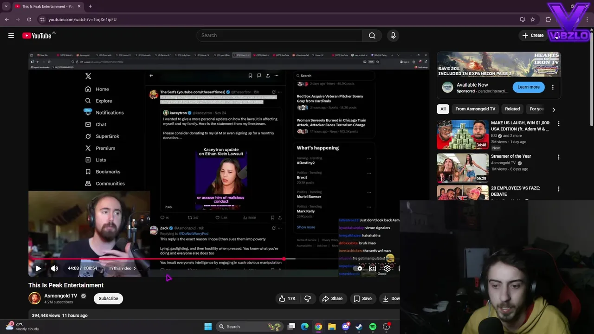Close the This Is Peak Entertainment tab
Viewport: 594px width, 334px height.
(x=79, y=6)
